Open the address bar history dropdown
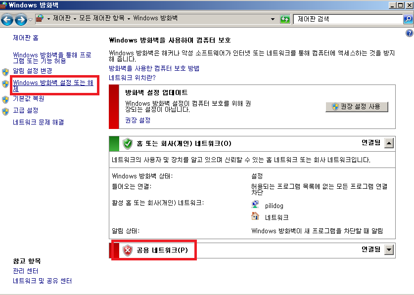Viewport: 414px width, 295px height. tap(273, 19)
